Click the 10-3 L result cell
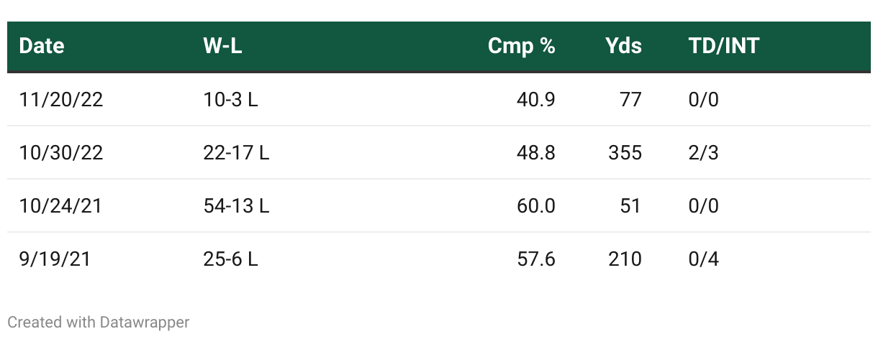 coord(230,100)
